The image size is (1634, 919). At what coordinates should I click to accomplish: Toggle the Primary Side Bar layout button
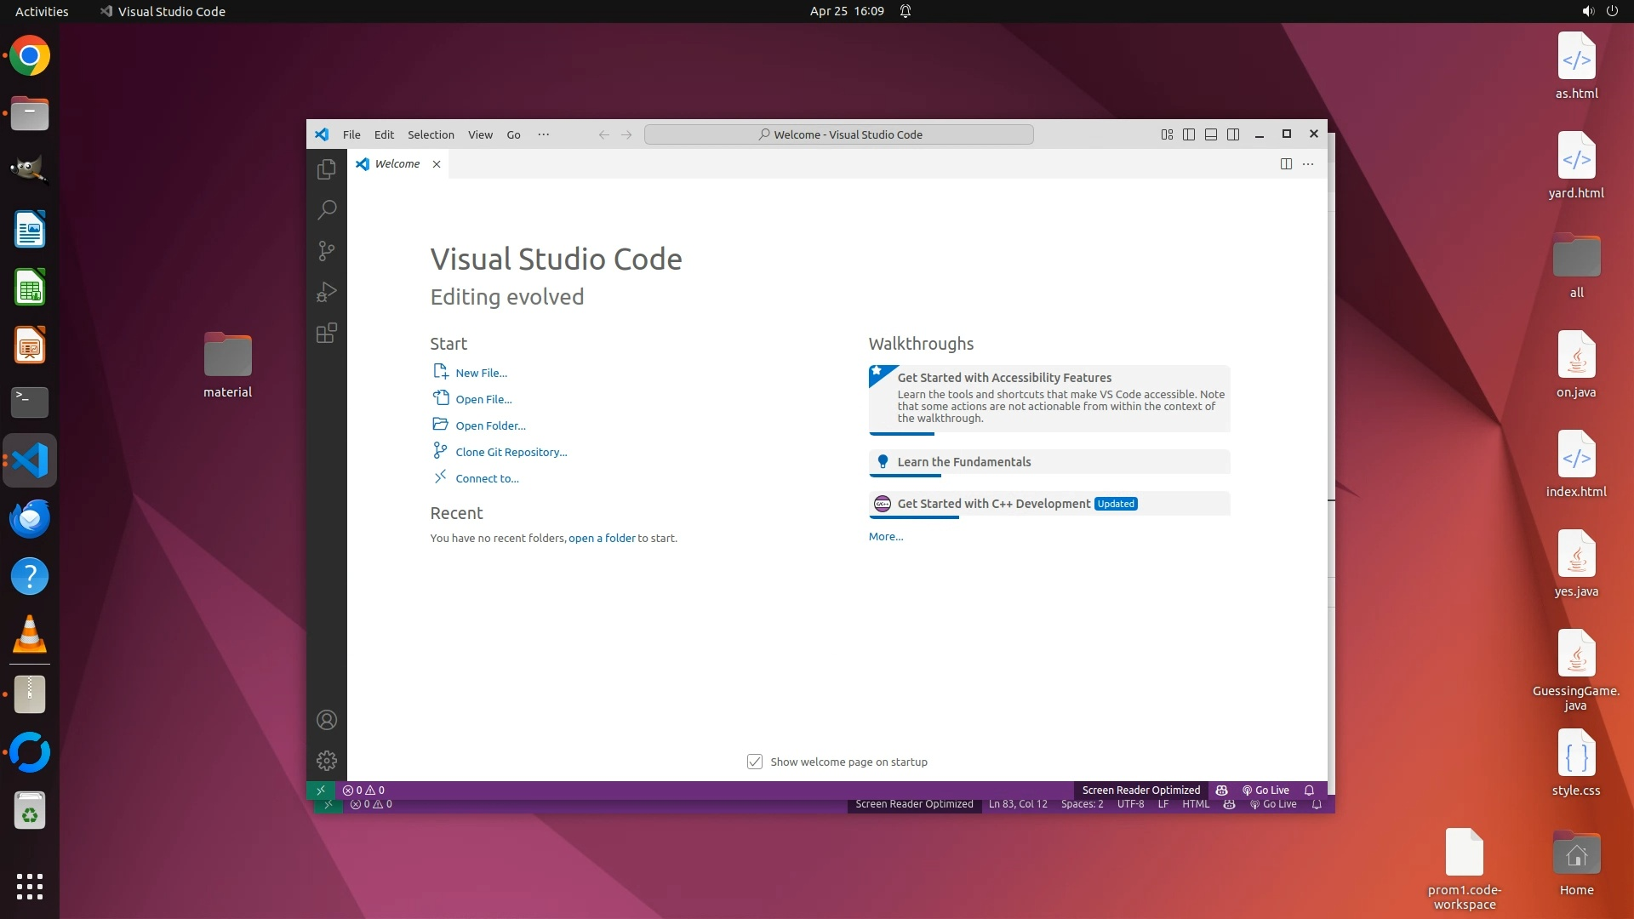point(1189,134)
